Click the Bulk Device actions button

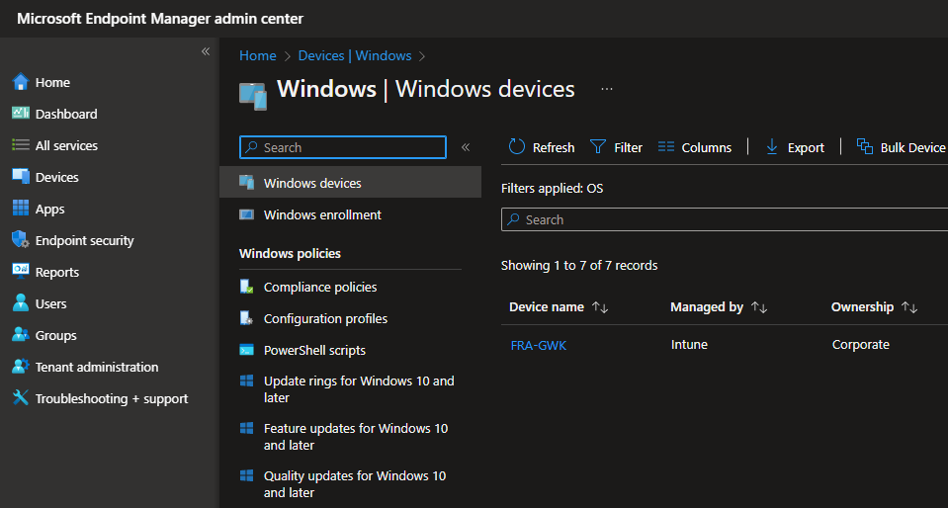click(902, 147)
